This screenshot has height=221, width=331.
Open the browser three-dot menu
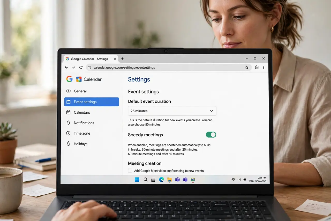[264, 67]
